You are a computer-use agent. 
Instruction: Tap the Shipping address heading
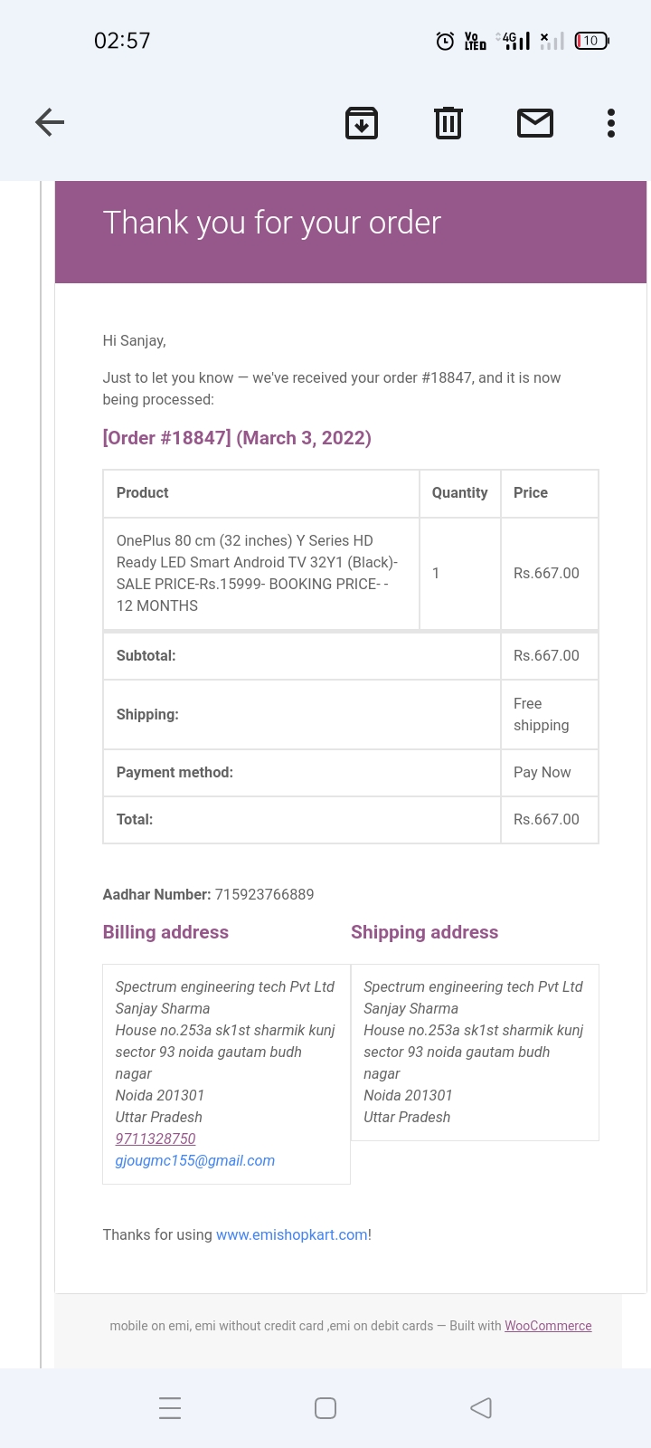(425, 932)
